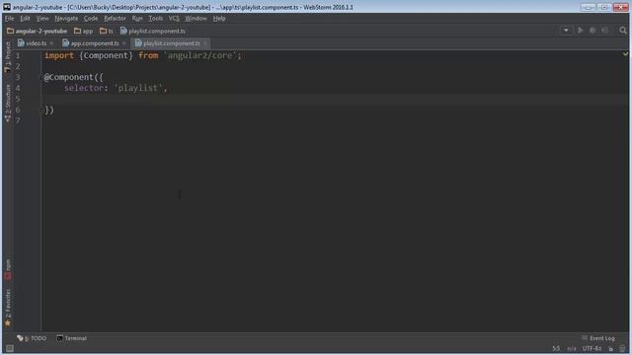This screenshot has height=355, width=632.
Task: Open the Terminal tool window
Action: (x=72, y=338)
